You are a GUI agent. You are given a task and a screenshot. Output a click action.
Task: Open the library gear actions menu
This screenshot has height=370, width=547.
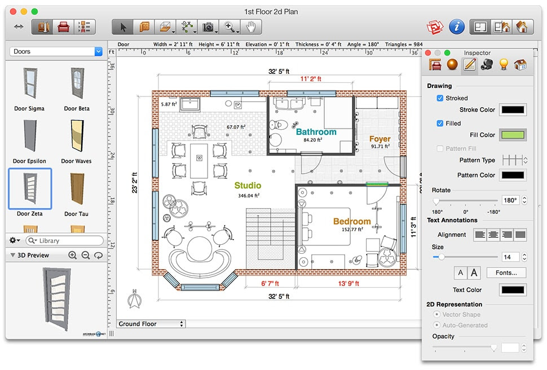coord(14,240)
